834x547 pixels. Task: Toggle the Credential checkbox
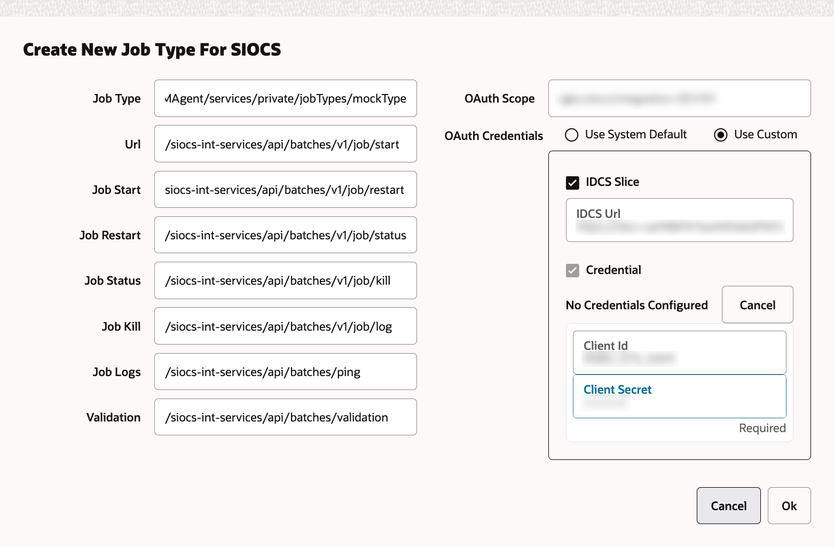coord(572,270)
